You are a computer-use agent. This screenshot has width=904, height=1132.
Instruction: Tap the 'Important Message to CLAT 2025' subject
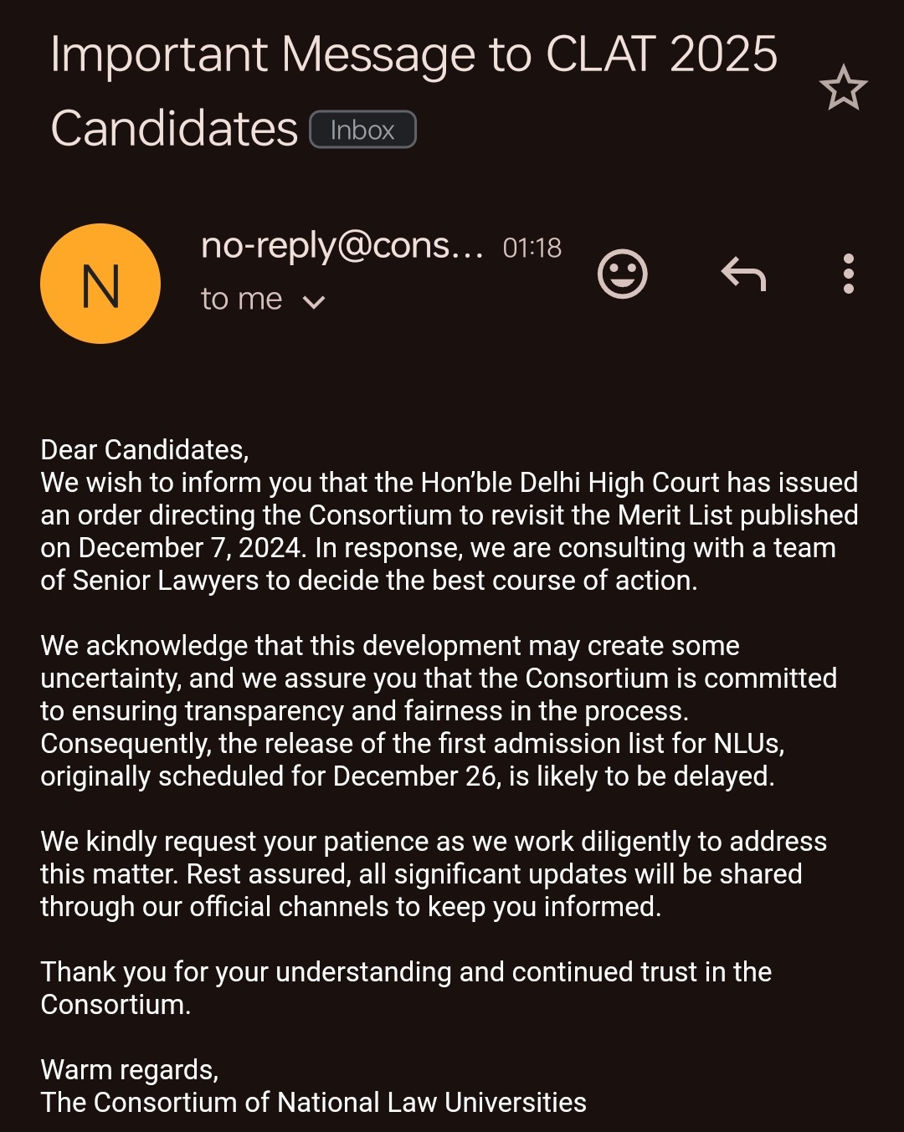click(414, 54)
